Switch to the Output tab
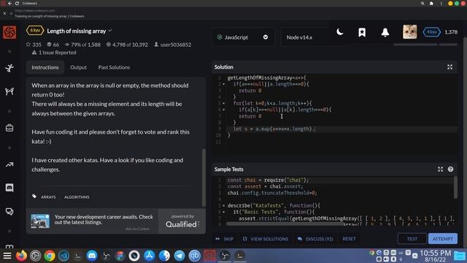467x263 pixels. click(78, 67)
